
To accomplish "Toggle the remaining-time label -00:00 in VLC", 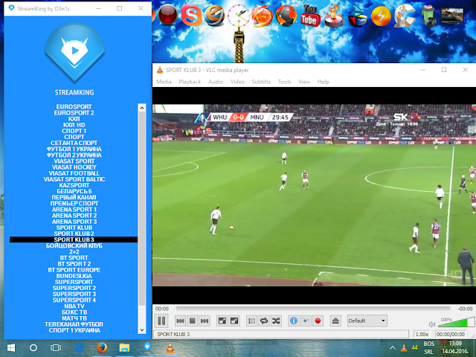I will [x=465, y=309].
